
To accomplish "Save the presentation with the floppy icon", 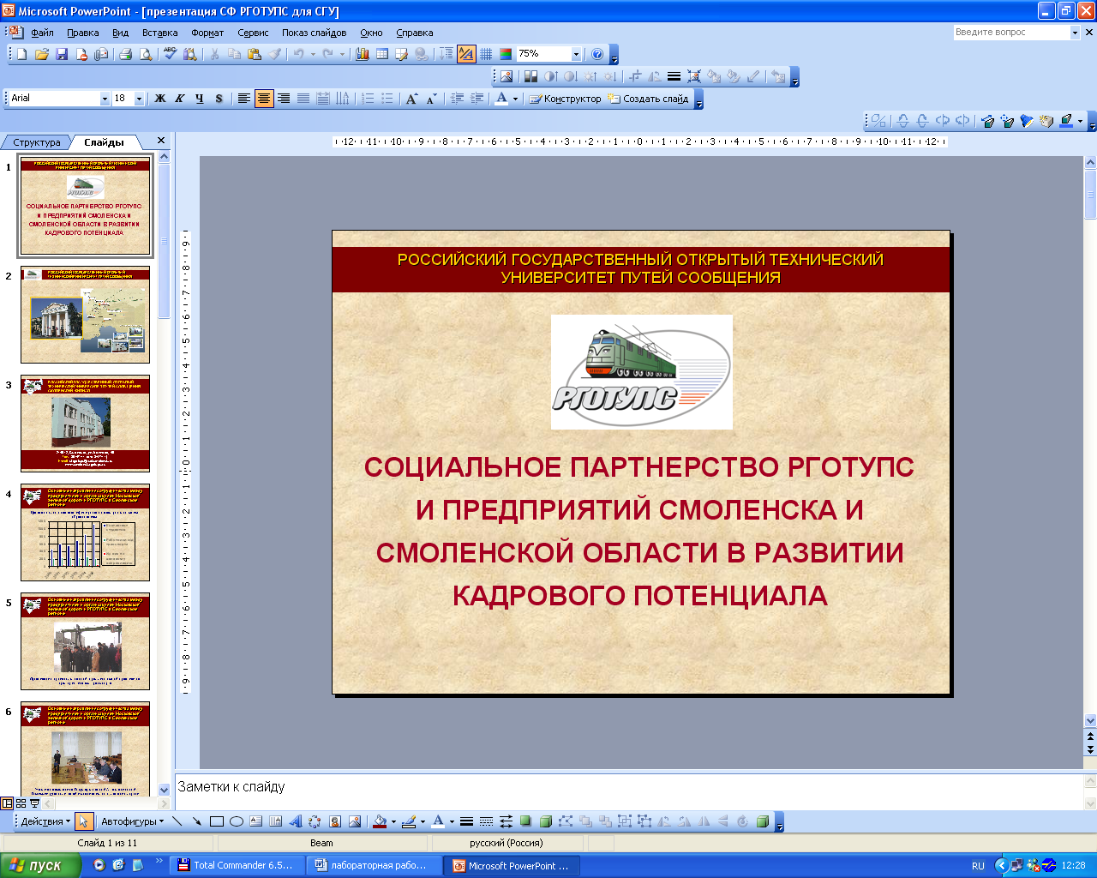I will [62, 54].
